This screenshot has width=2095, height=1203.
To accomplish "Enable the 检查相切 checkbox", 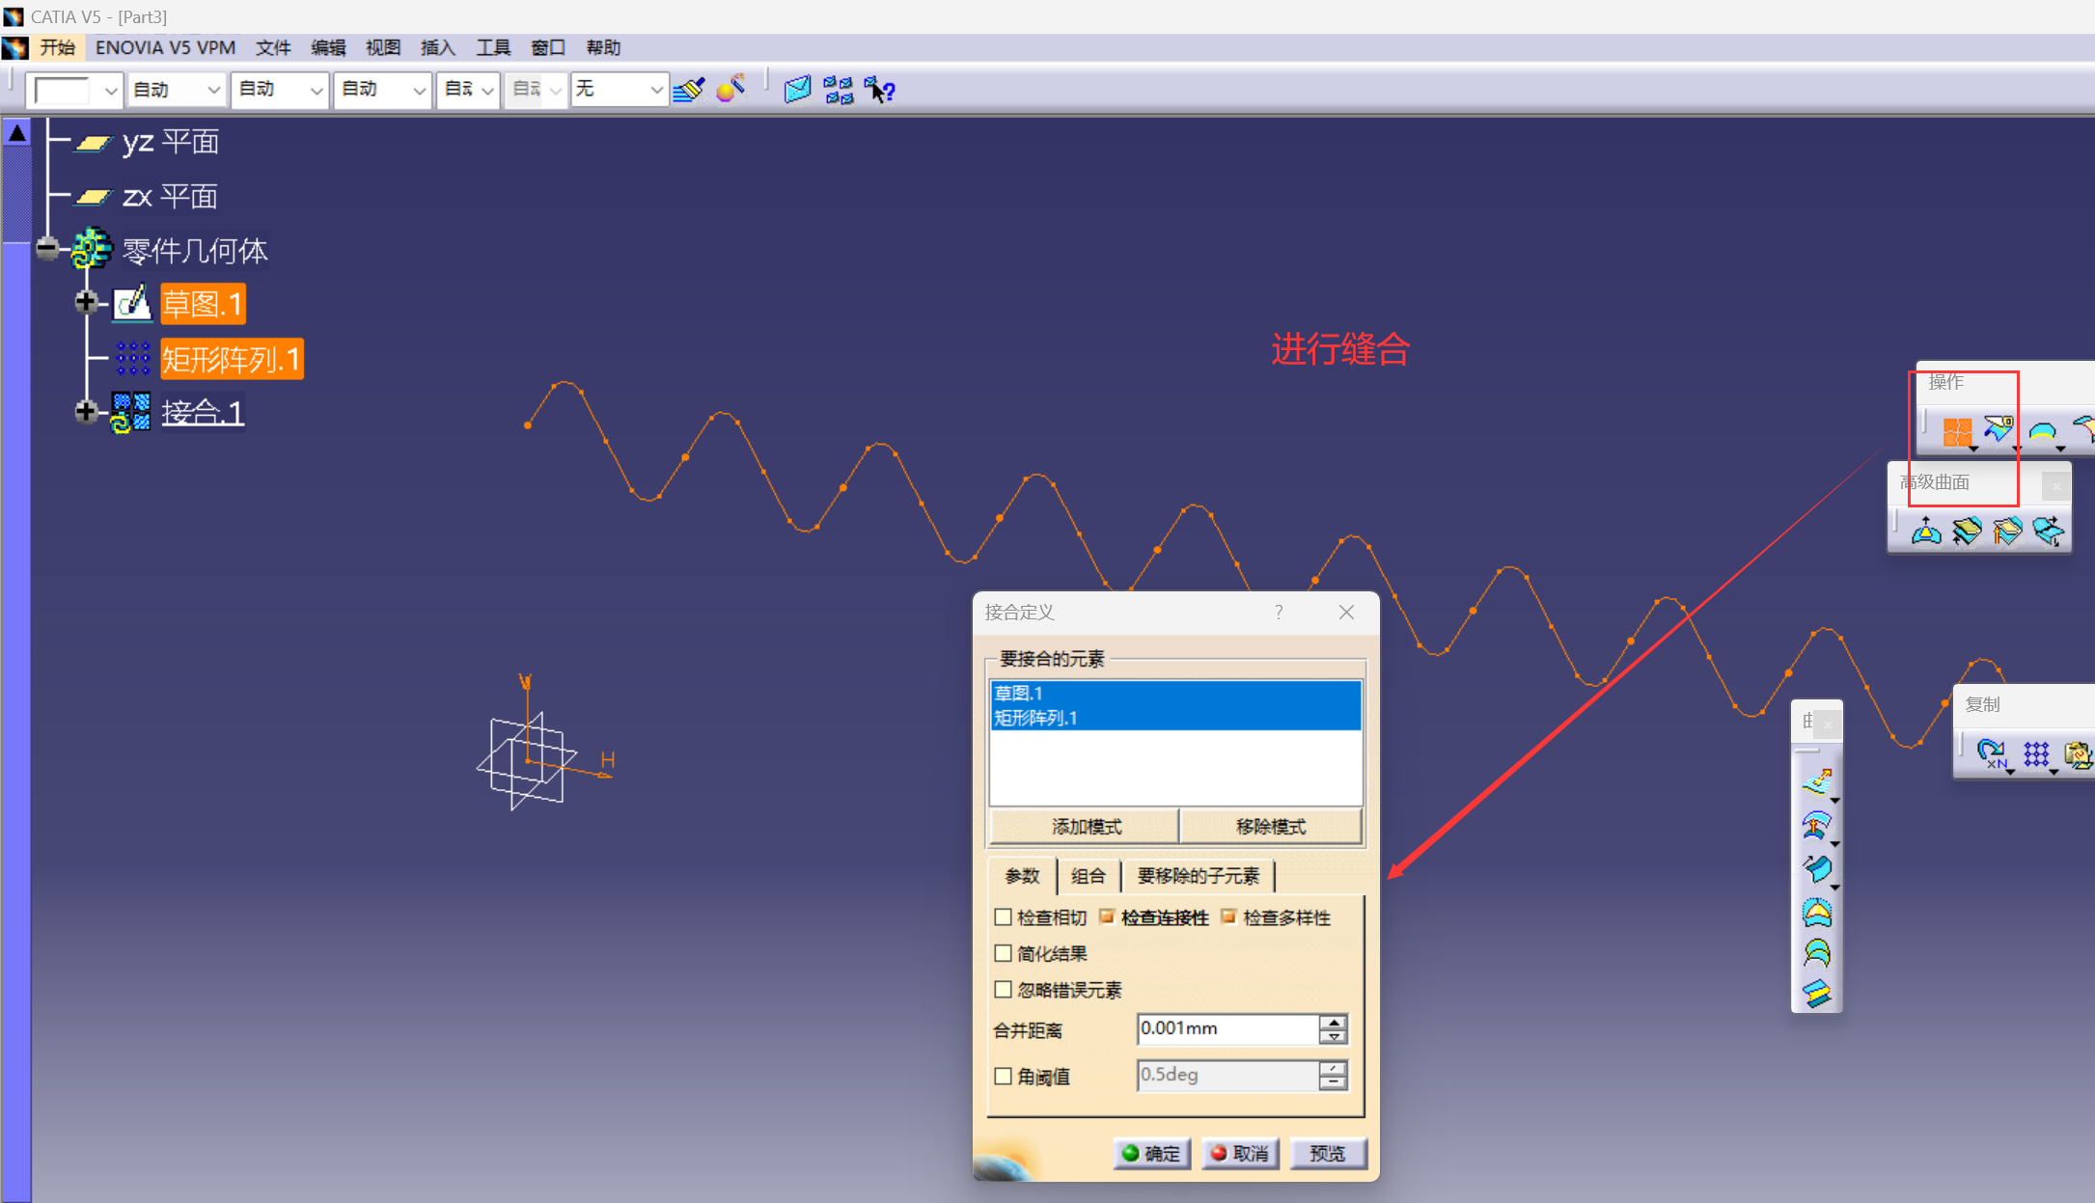I will click(x=1004, y=917).
